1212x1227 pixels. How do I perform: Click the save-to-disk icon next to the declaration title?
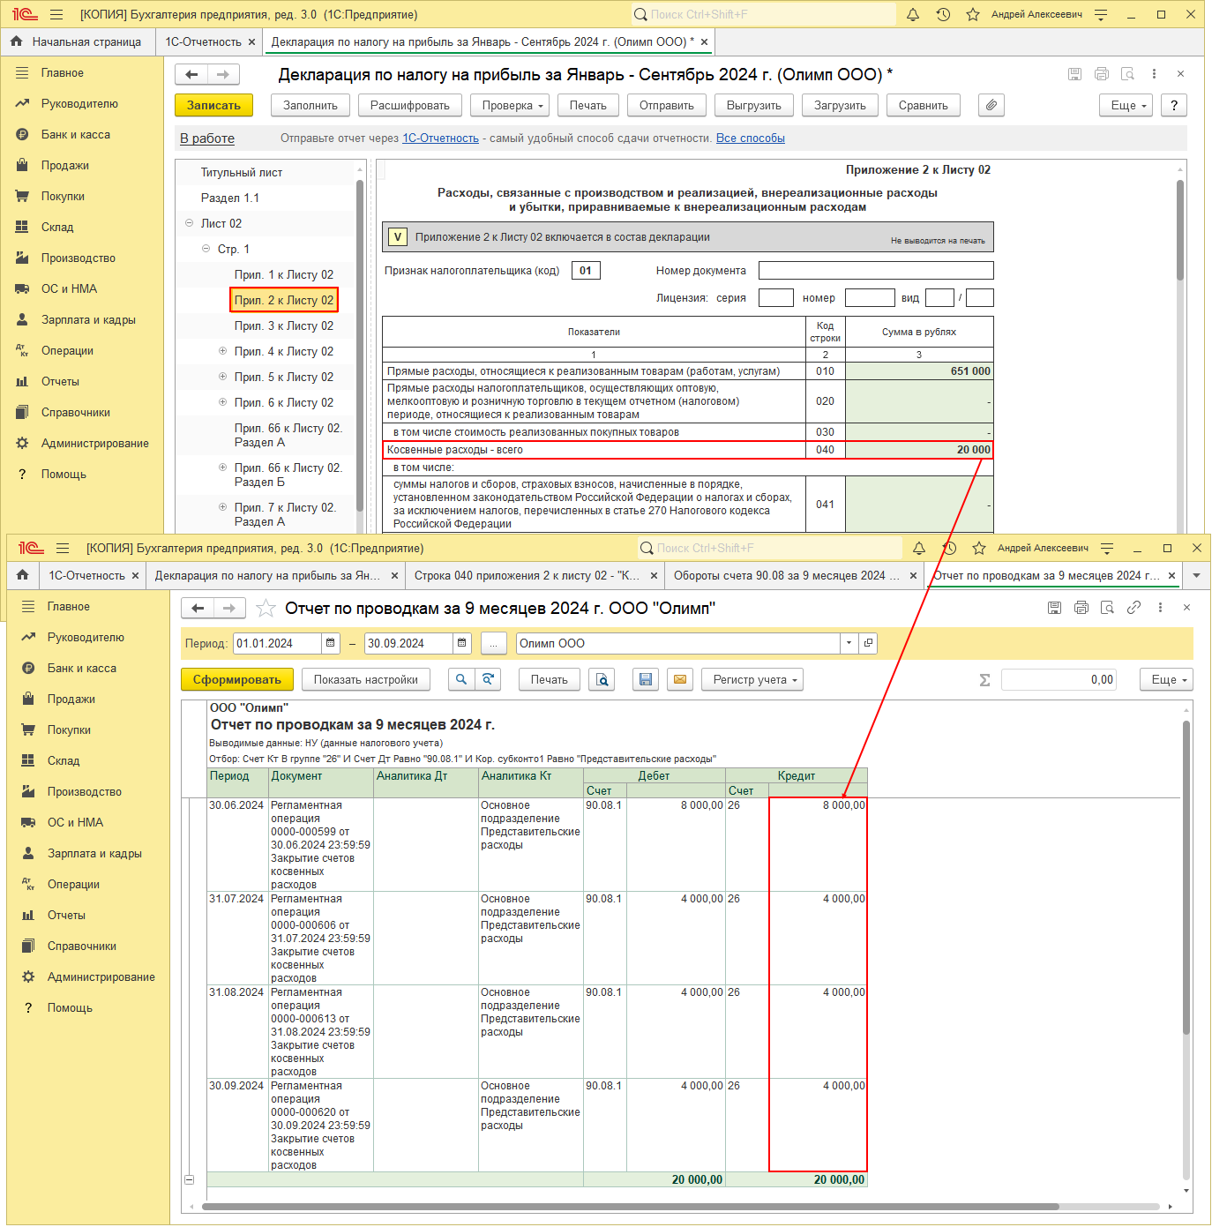(x=1074, y=74)
